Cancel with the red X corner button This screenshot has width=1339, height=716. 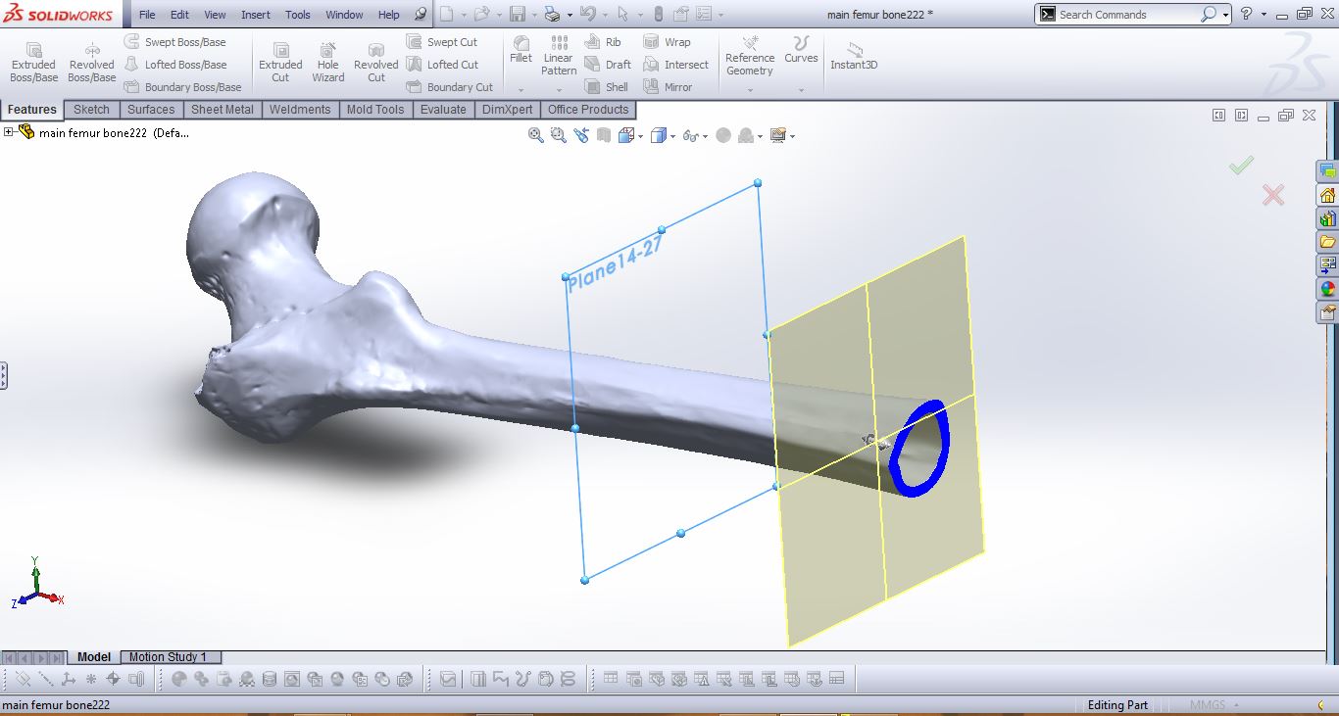tap(1272, 194)
